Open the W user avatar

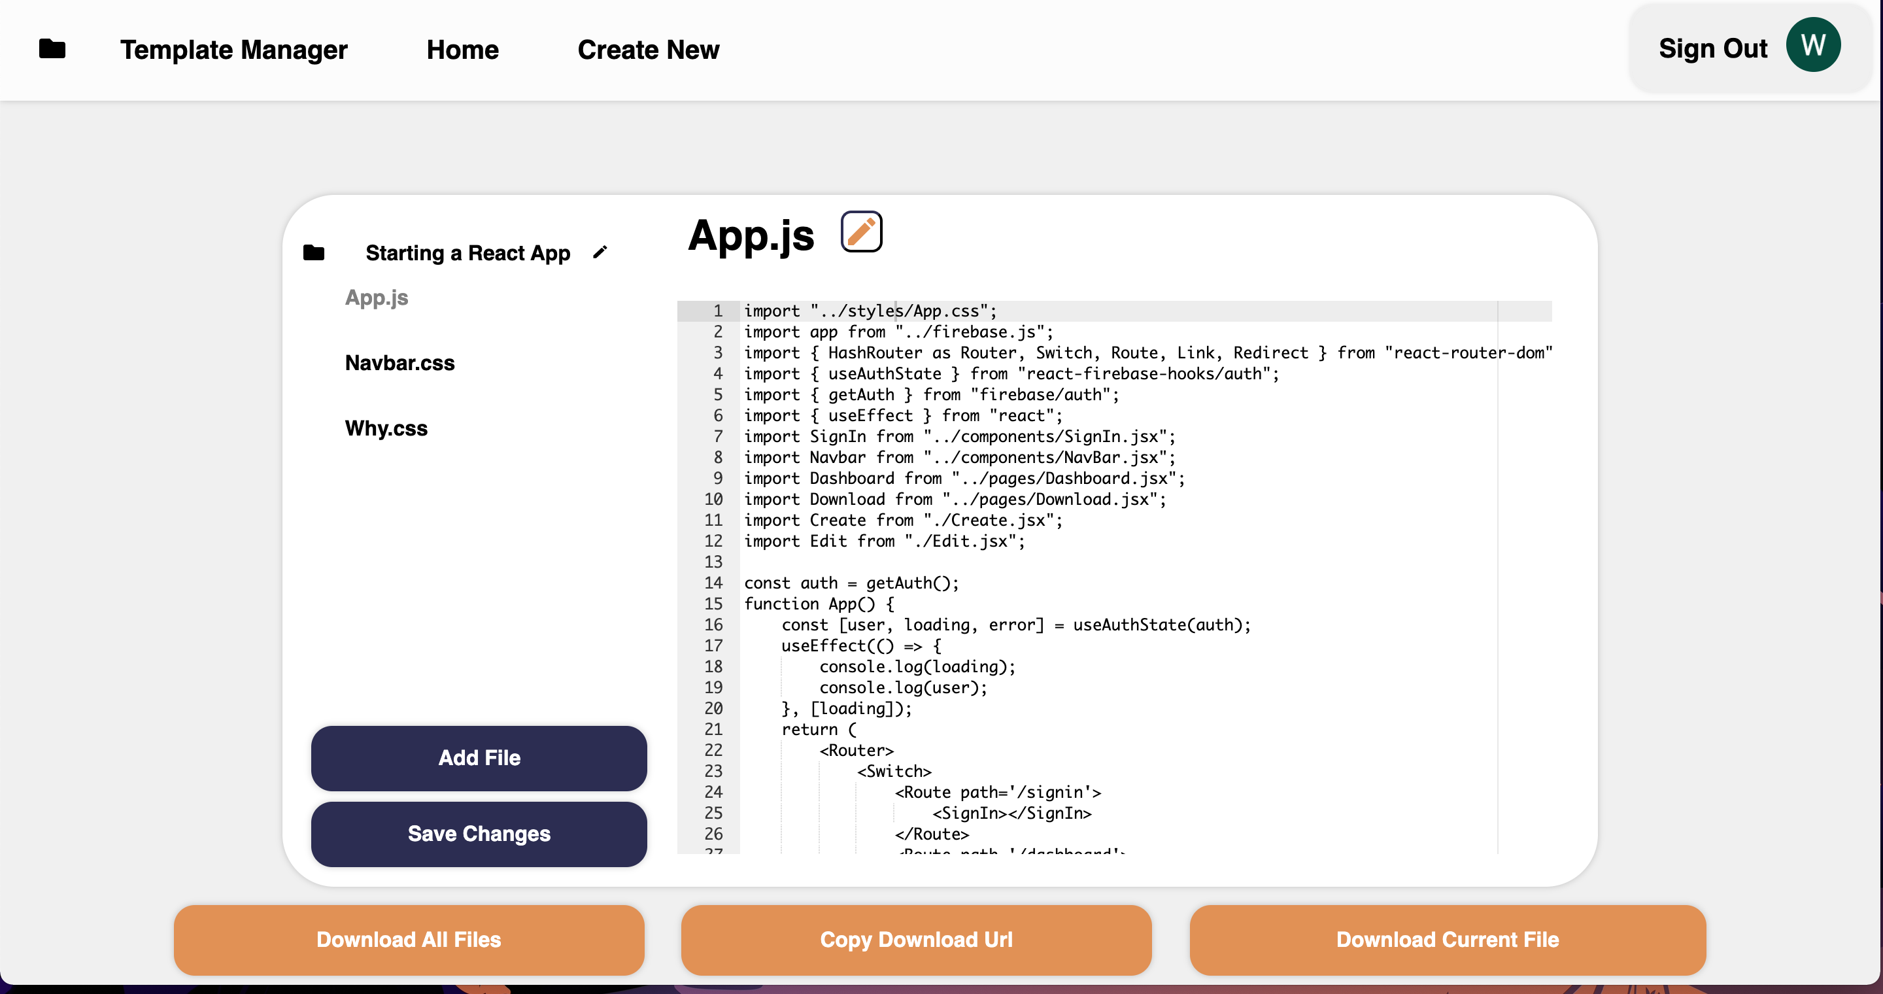tap(1813, 45)
